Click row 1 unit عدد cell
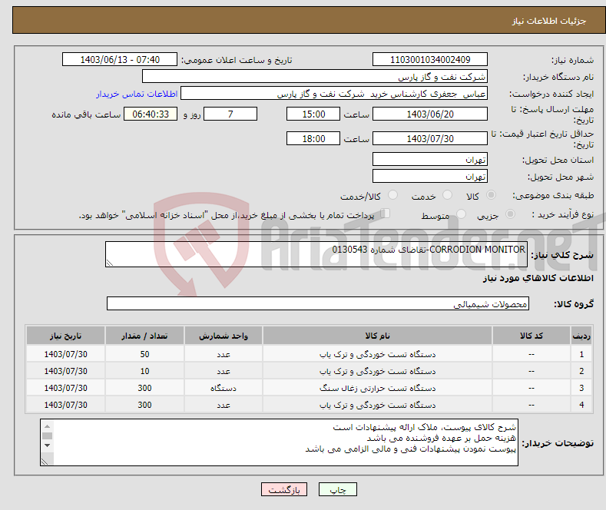Screen dimensions: 606x510 coord(224,354)
